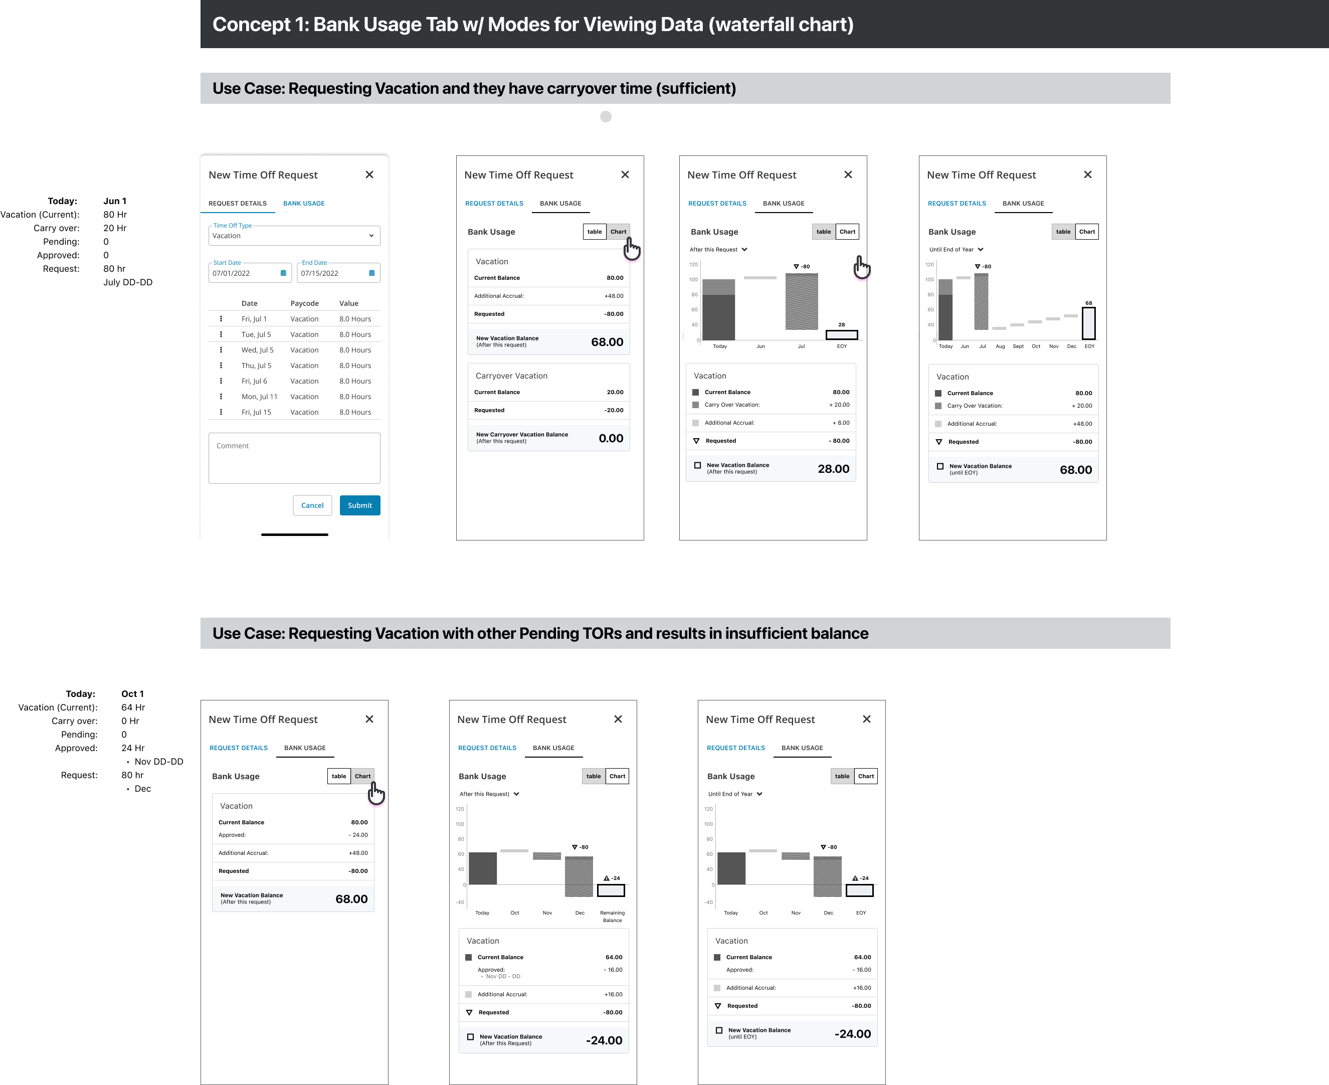Open the End Date calendar picker icon
The height and width of the screenshot is (1085, 1329).
tap(372, 273)
